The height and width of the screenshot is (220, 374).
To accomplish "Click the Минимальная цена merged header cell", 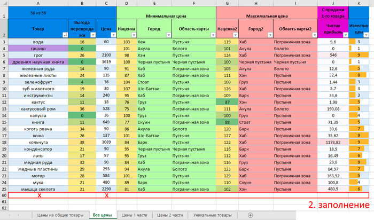I will pos(166,16).
